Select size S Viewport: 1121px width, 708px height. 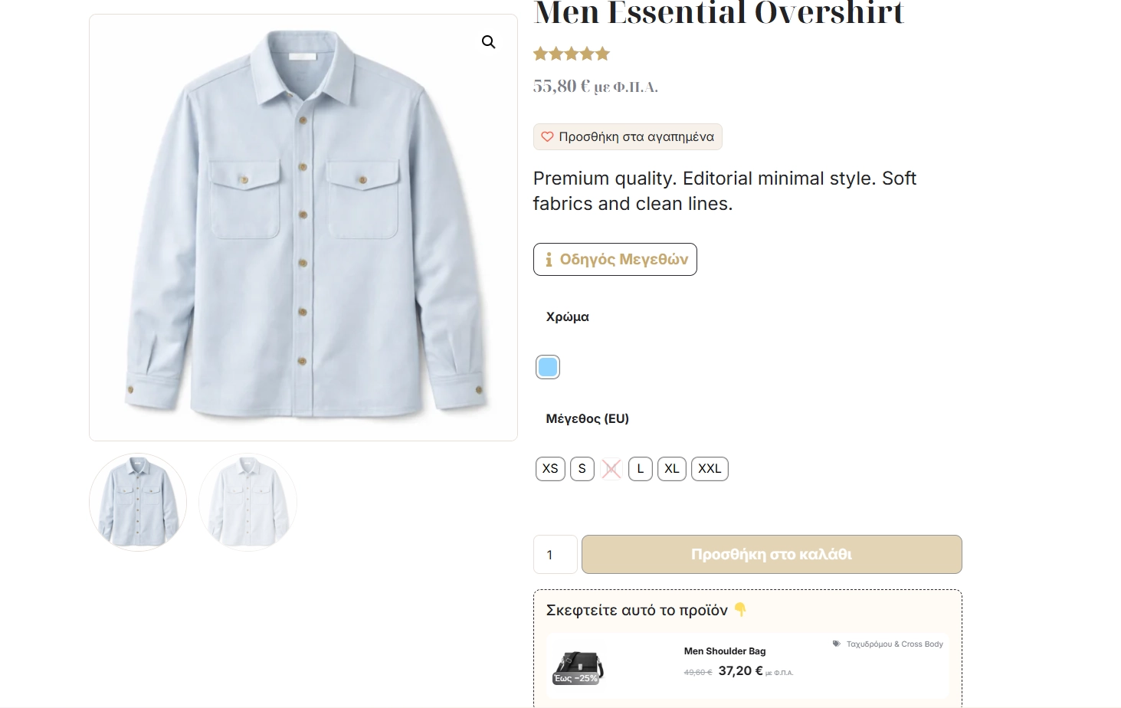582,469
